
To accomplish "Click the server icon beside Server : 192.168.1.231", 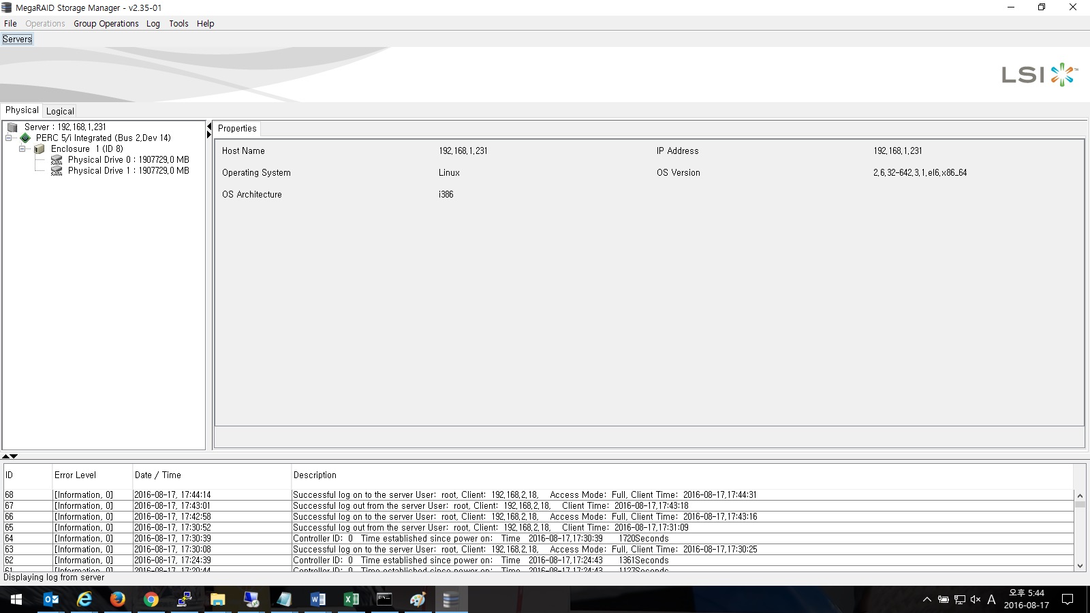I will [x=12, y=127].
